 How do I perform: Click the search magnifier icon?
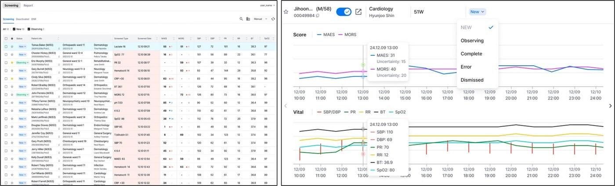point(241,19)
